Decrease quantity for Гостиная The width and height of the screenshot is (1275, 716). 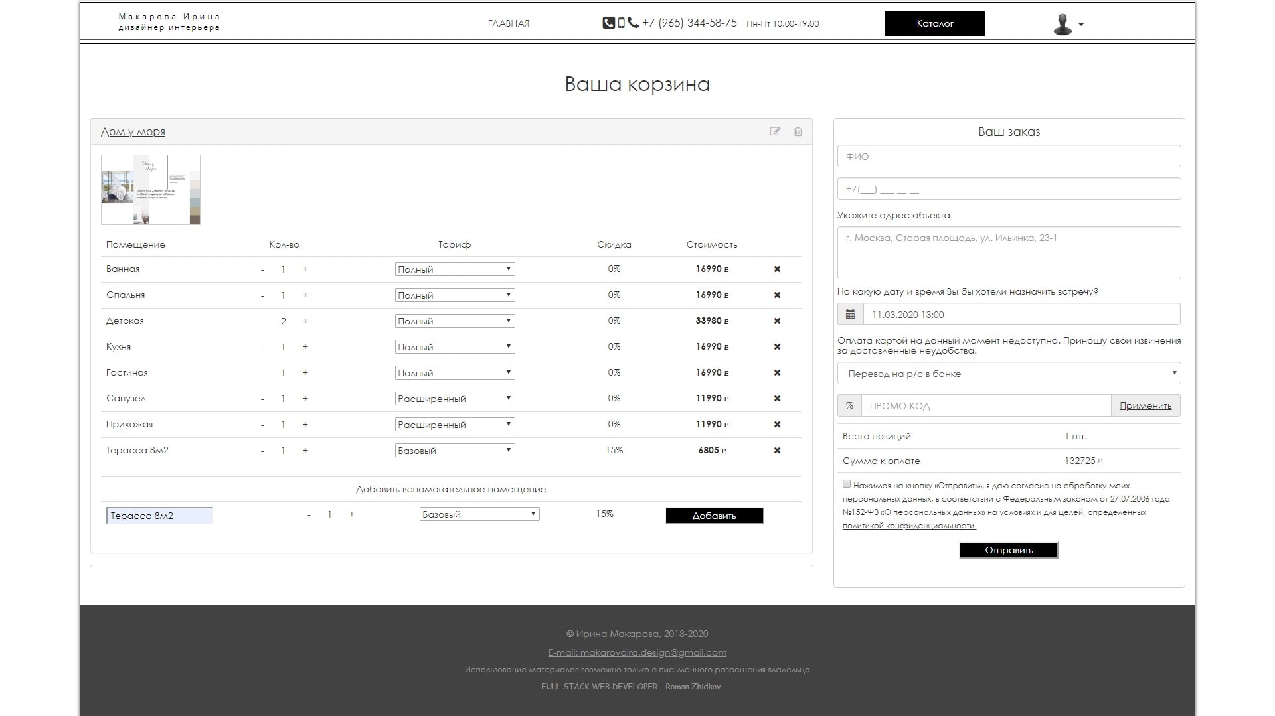tap(262, 374)
